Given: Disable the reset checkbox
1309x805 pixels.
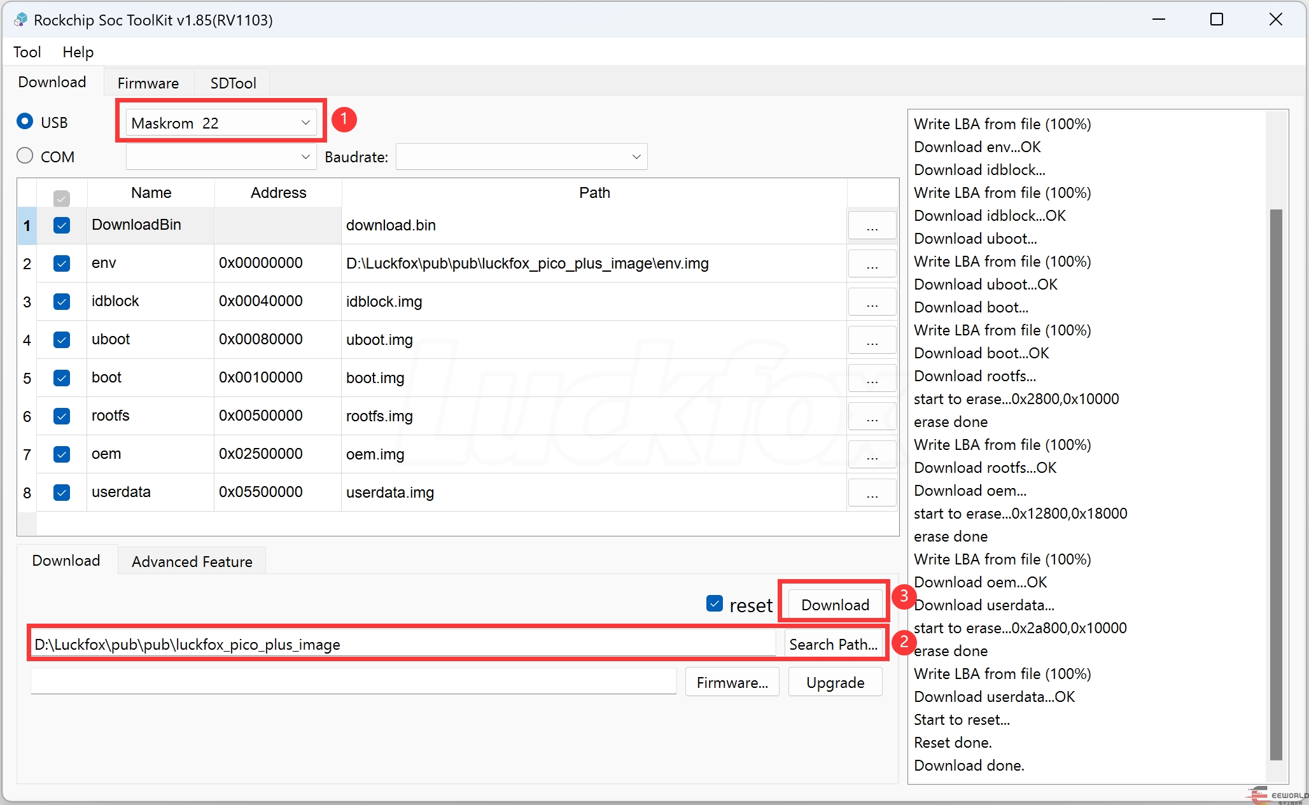Looking at the screenshot, I should coord(715,603).
